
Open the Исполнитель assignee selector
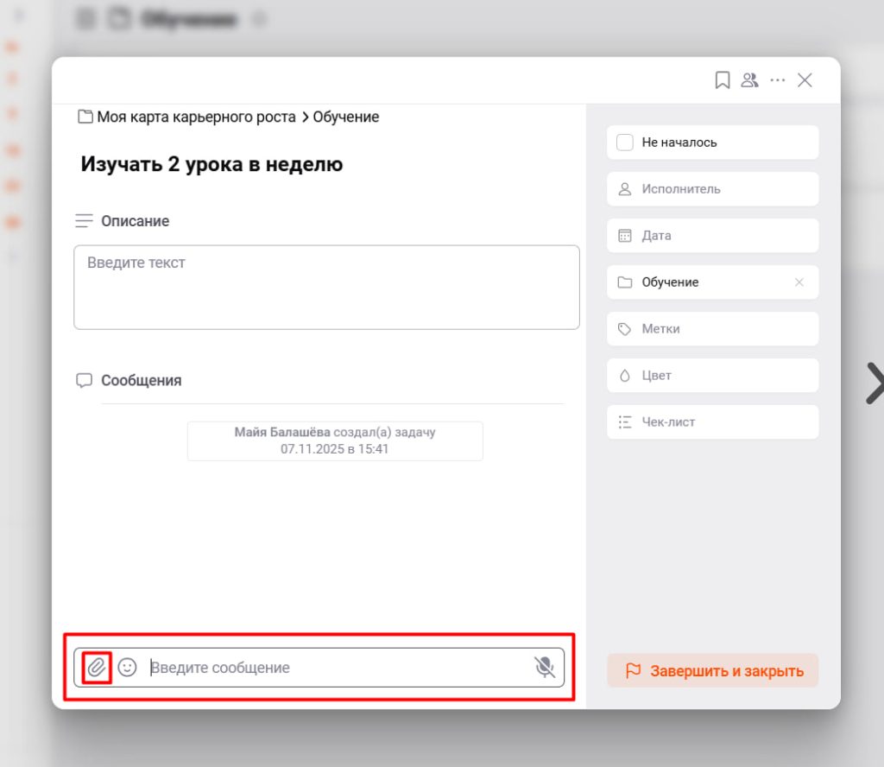tap(712, 189)
